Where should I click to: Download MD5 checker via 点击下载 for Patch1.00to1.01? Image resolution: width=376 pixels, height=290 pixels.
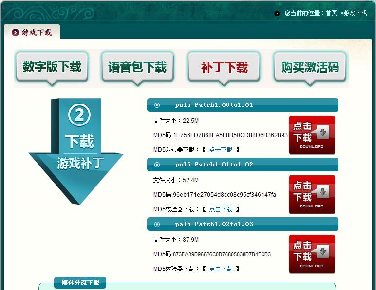pyautogui.click(x=221, y=150)
